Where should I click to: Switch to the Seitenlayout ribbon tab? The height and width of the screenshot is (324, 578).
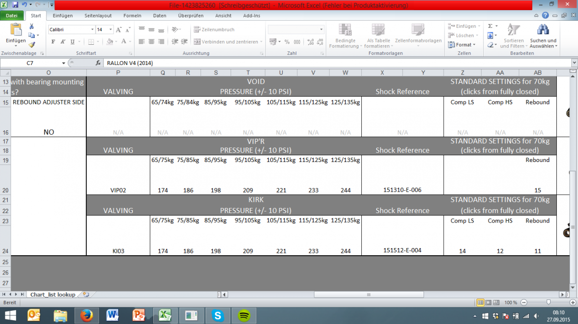click(x=97, y=15)
